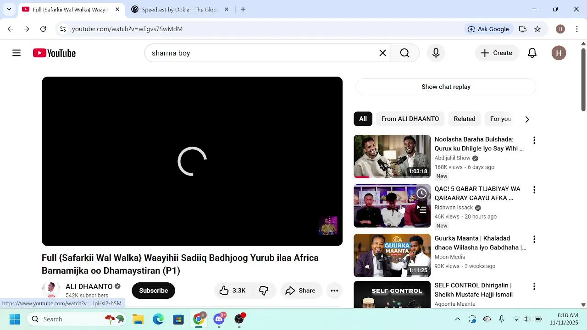
Task: Show more filter chips with right arrow
Action: tap(527, 119)
